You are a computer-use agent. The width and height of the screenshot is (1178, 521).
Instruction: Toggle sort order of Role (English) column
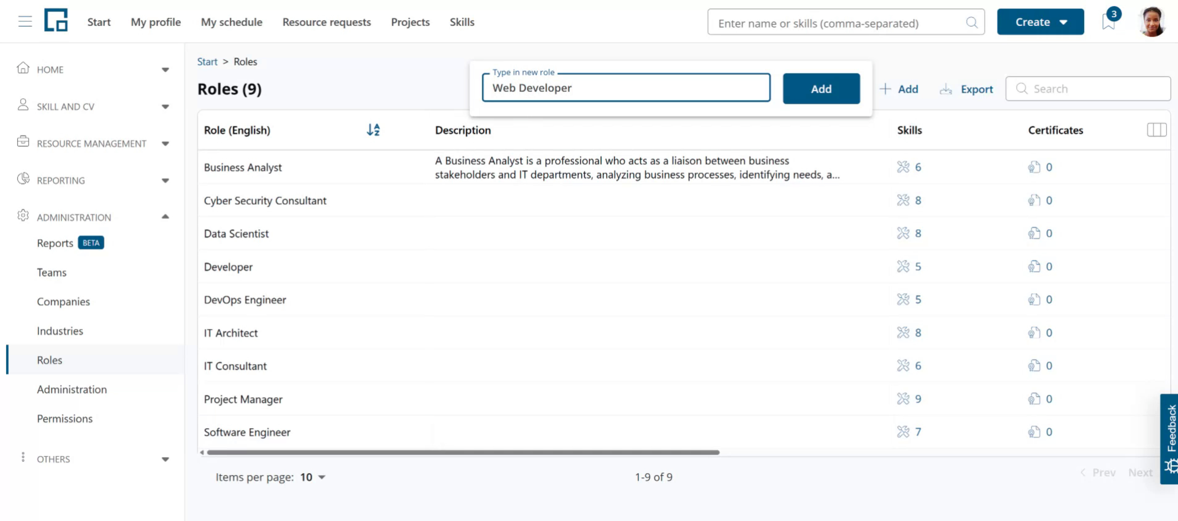pyautogui.click(x=373, y=130)
